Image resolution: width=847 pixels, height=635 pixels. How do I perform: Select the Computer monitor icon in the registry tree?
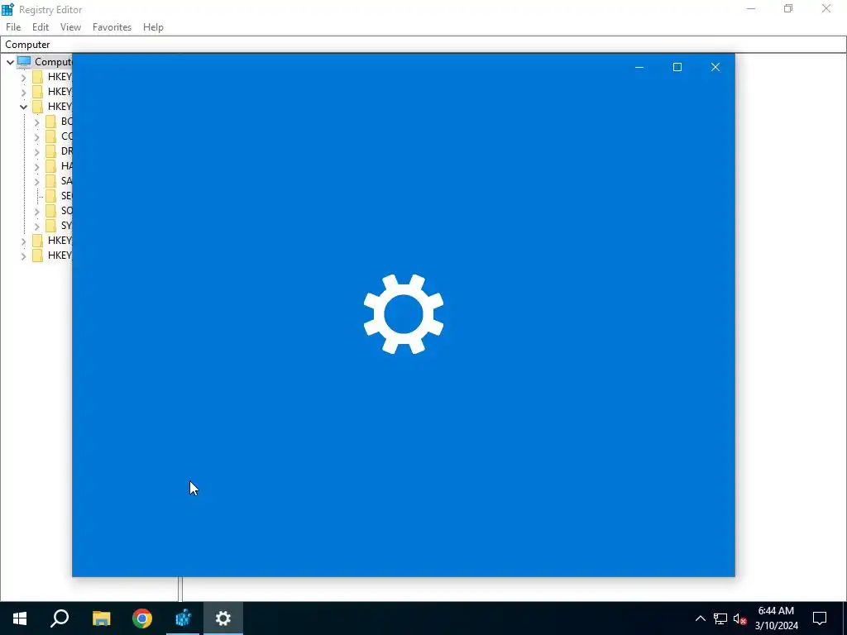coord(24,61)
